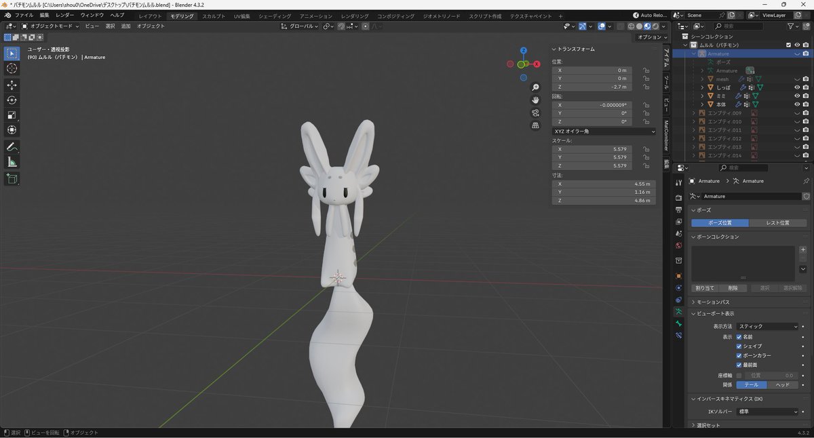
Task: Open the Scene properties tab icon
Action: 678,234
